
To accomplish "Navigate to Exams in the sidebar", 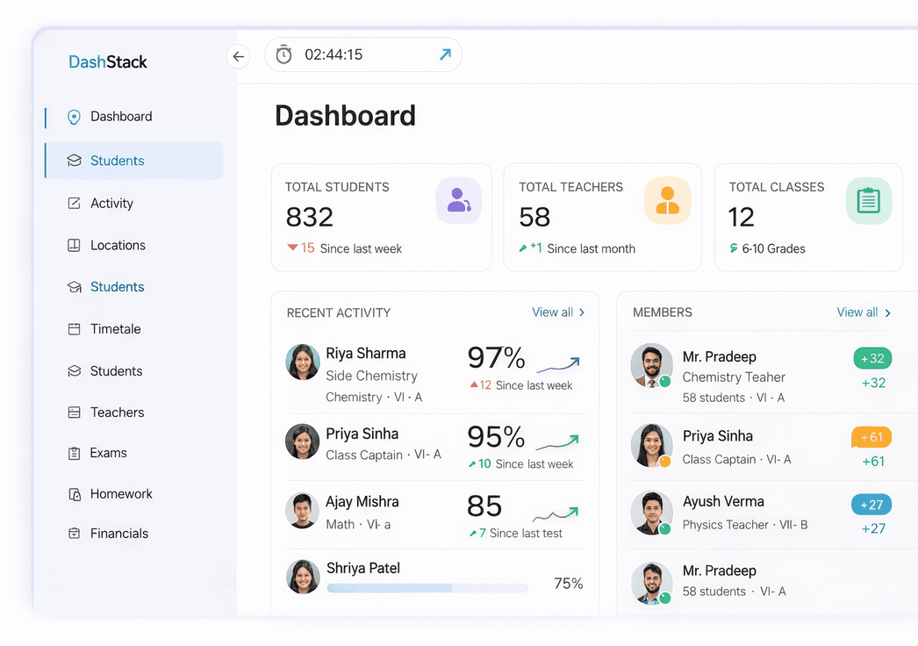I will (x=108, y=453).
